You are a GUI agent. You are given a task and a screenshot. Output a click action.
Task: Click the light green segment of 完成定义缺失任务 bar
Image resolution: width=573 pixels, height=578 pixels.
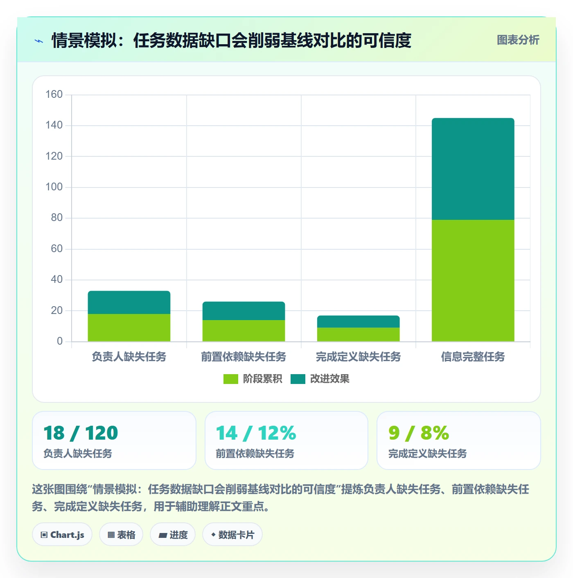(359, 334)
